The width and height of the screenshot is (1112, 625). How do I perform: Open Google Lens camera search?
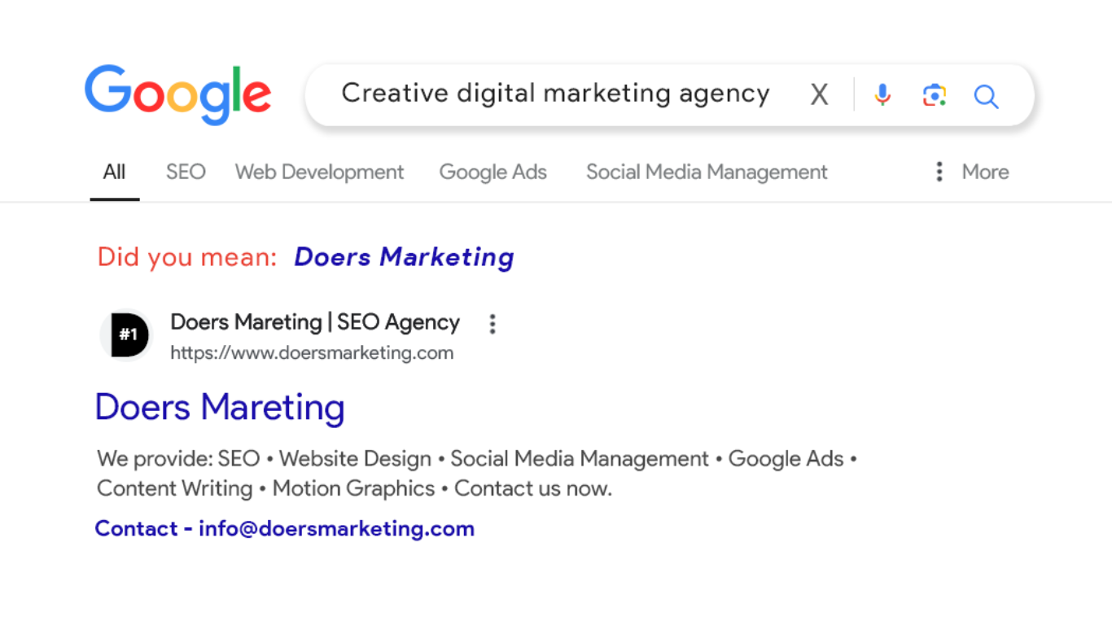pos(934,95)
